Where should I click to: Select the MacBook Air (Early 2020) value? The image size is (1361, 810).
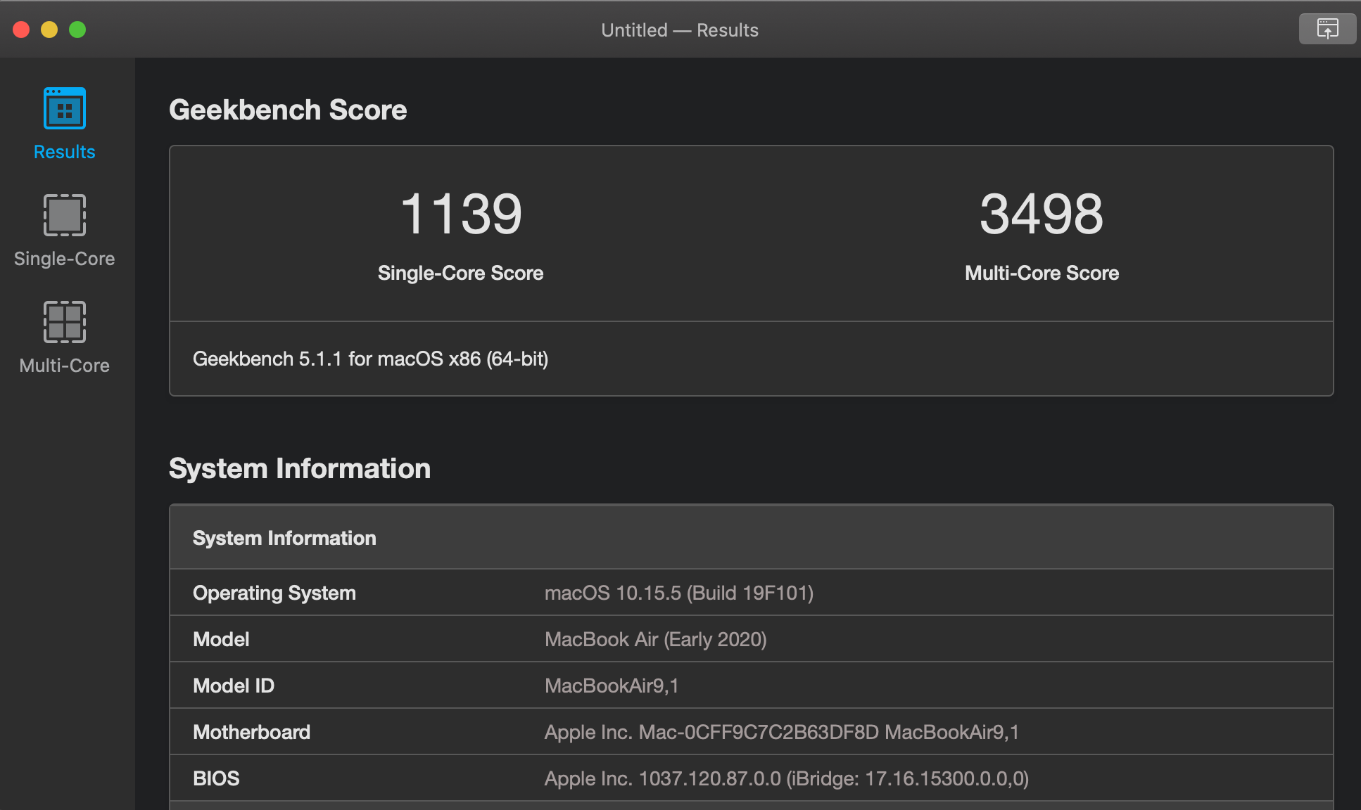655,639
